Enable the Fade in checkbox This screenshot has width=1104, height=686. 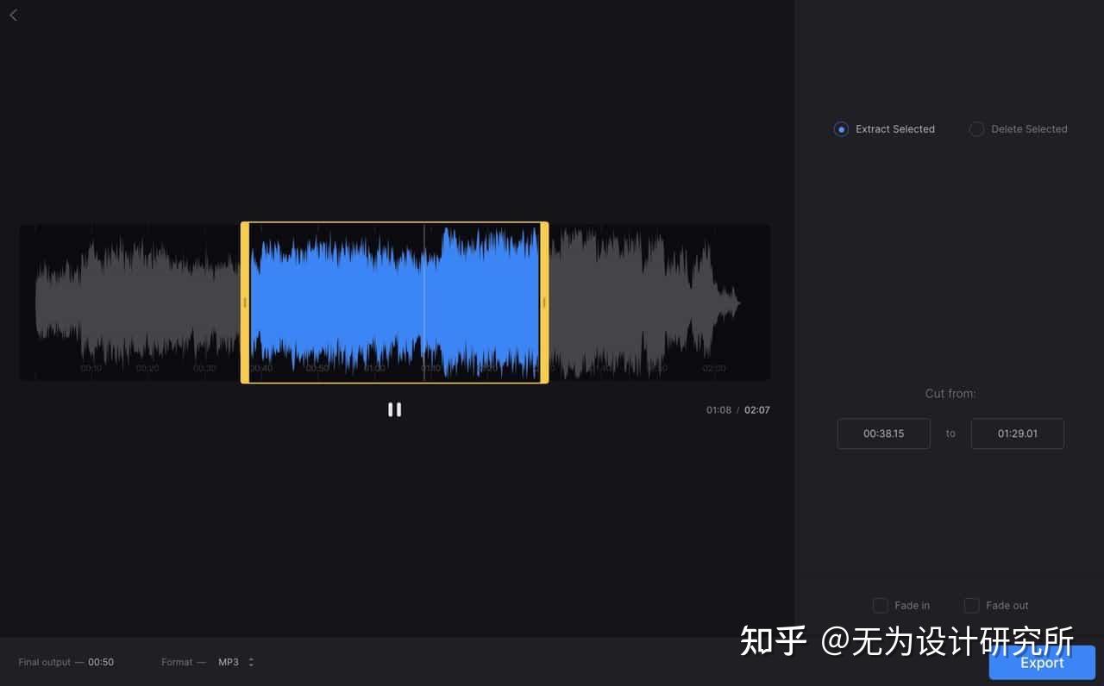click(x=880, y=605)
